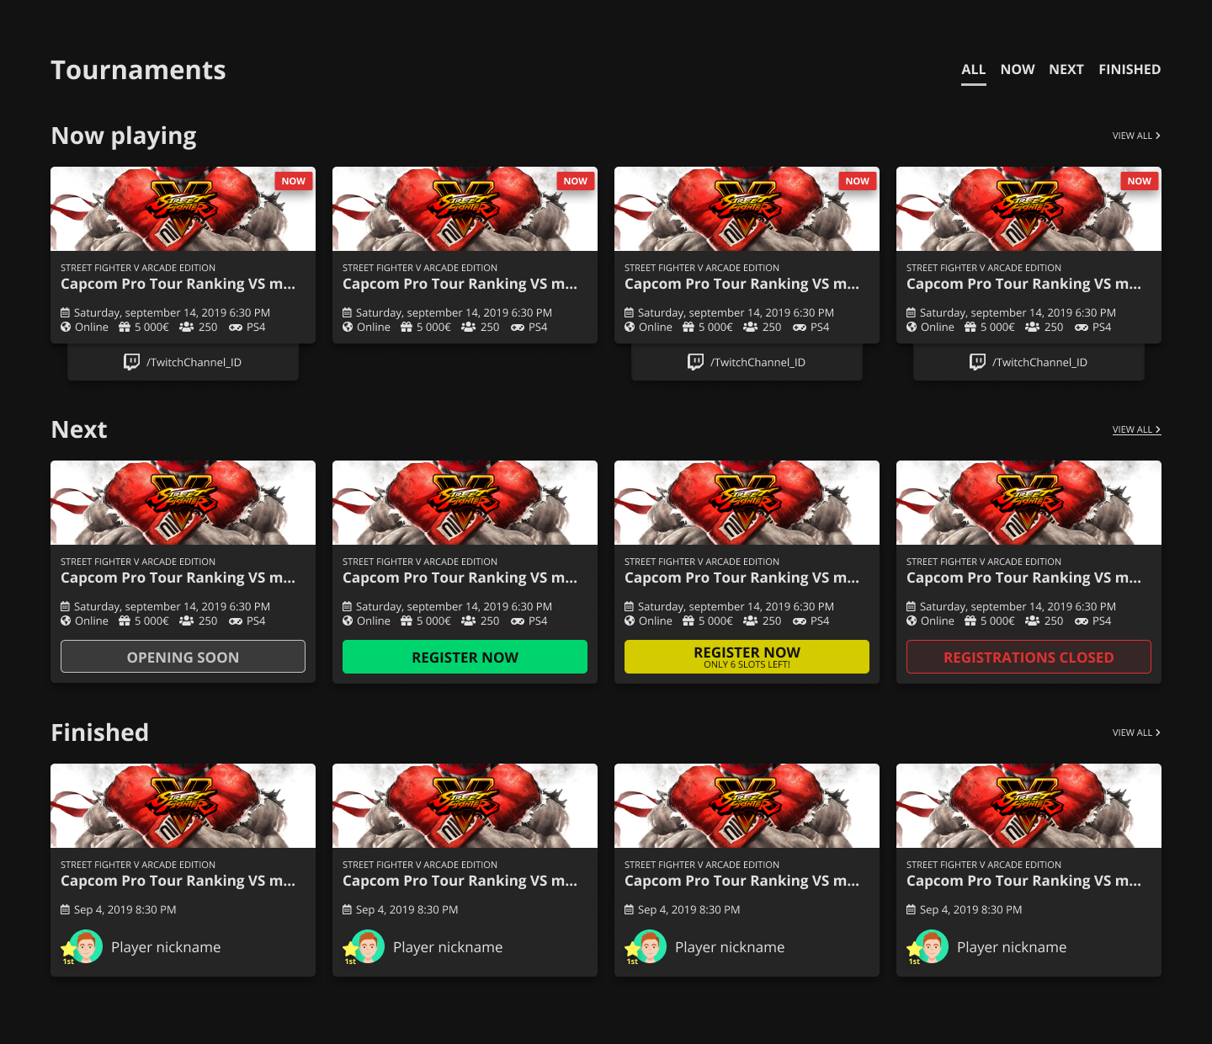Open game thumbnail on REGISTRATIONS CLOSED card

click(x=1029, y=503)
